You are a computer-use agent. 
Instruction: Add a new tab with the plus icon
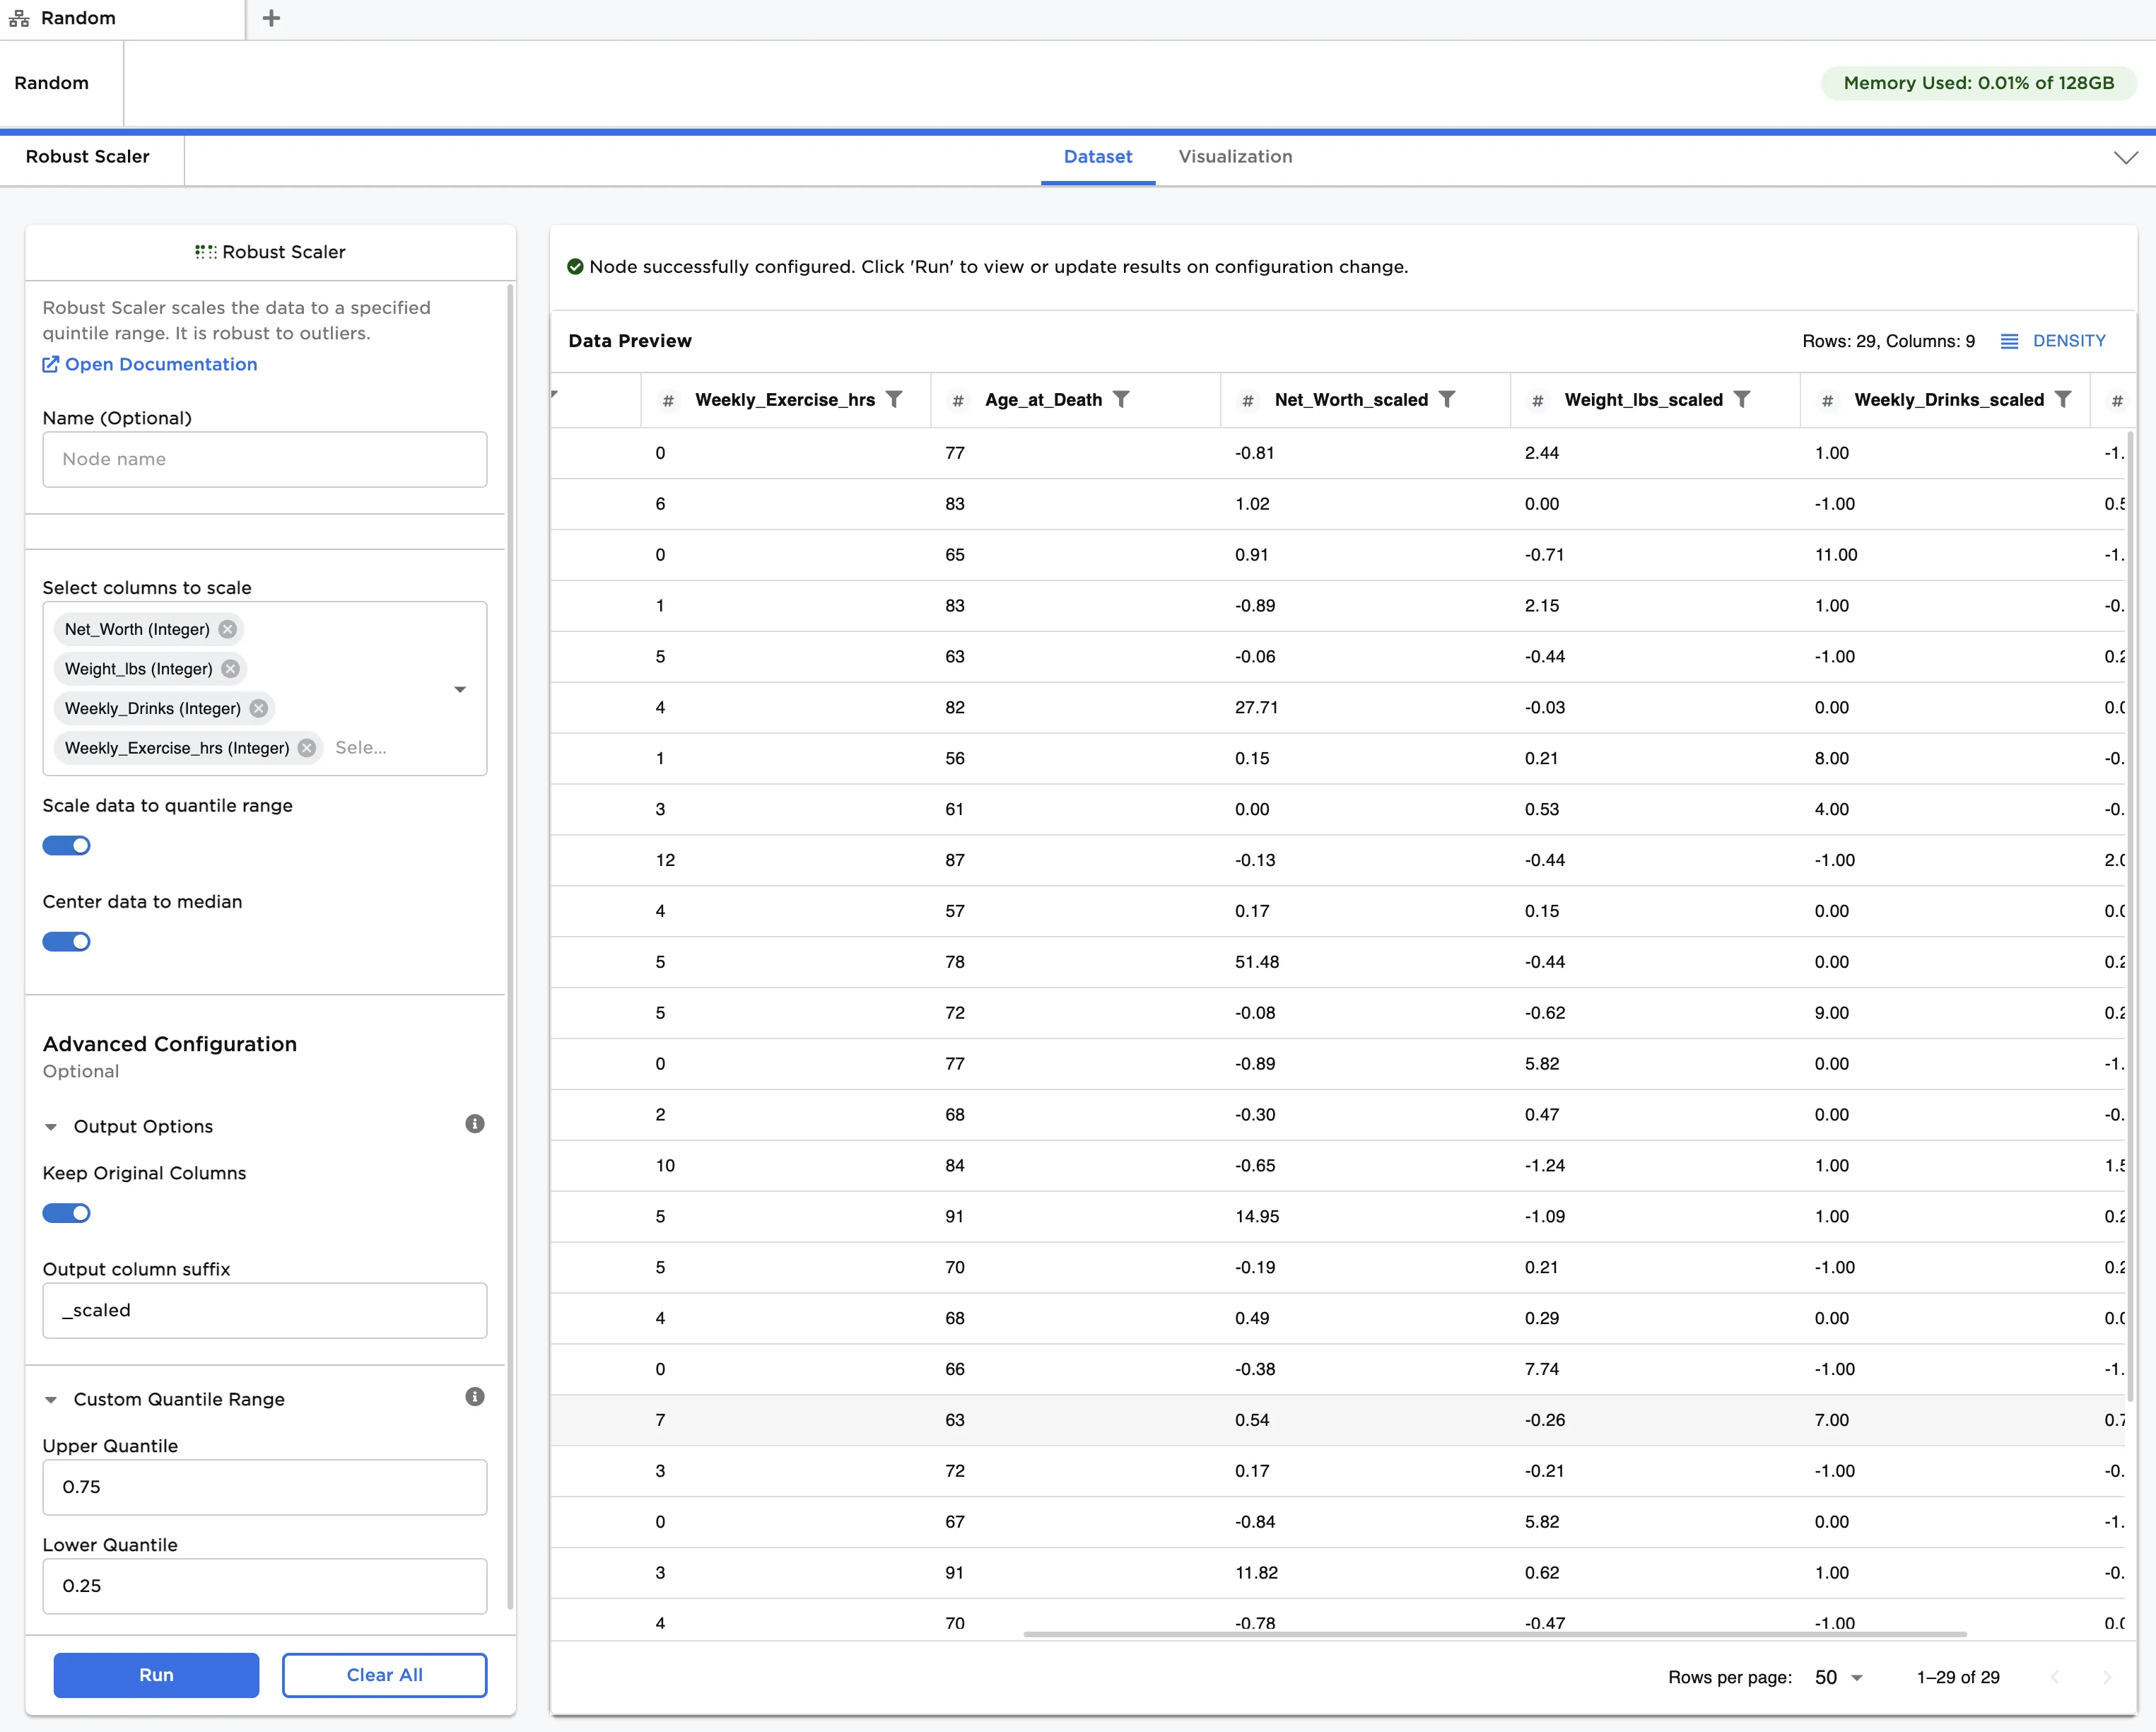pyautogui.click(x=271, y=18)
